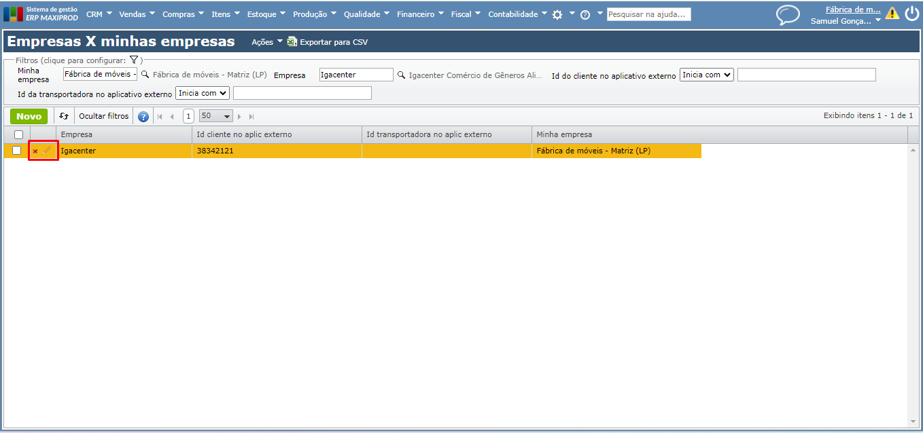Click the refresh grid icon
The width and height of the screenshot is (923, 433).
tap(64, 116)
